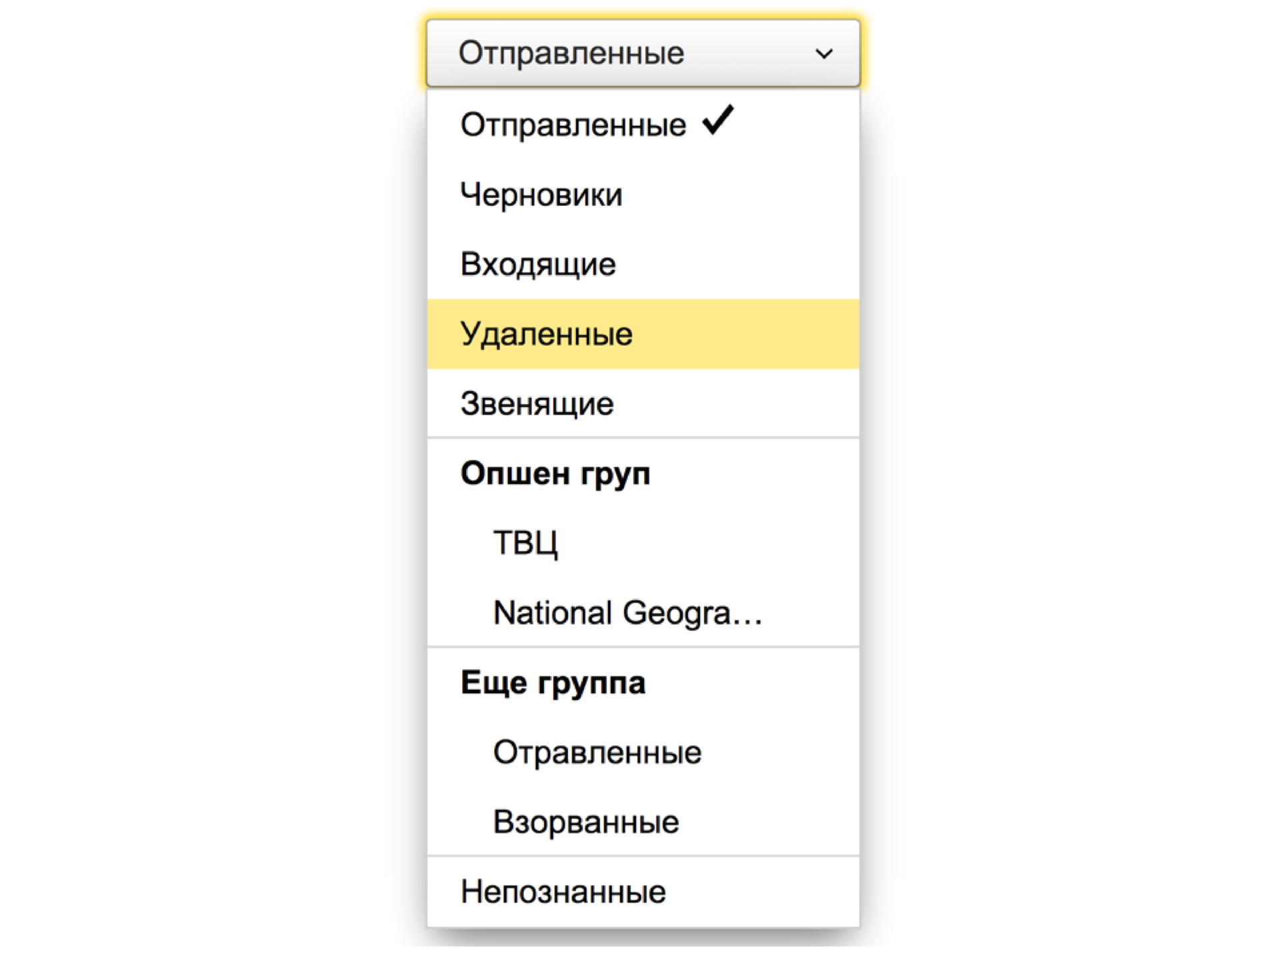
Task: Click the Опшен груп group header
Action: (x=555, y=473)
